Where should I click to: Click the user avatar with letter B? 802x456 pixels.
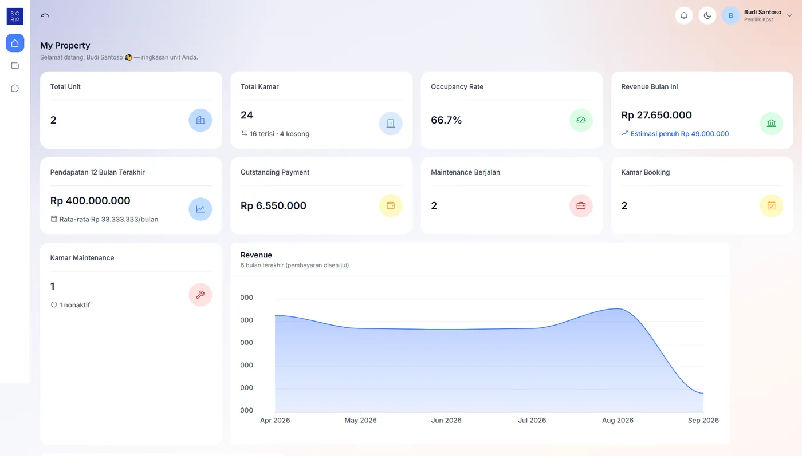click(x=731, y=15)
